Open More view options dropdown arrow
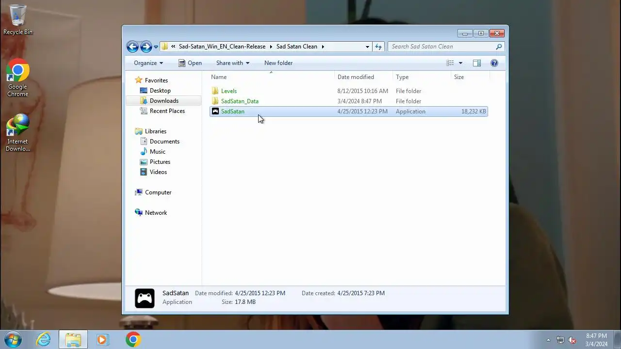Image resolution: width=621 pixels, height=349 pixels. pyautogui.click(x=460, y=63)
